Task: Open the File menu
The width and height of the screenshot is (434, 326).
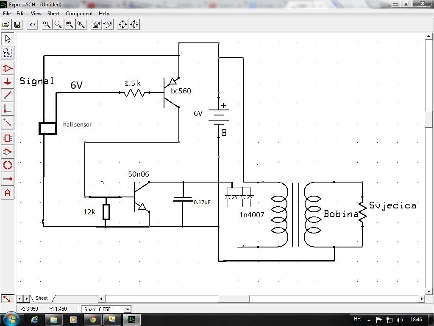Action: [7, 13]
